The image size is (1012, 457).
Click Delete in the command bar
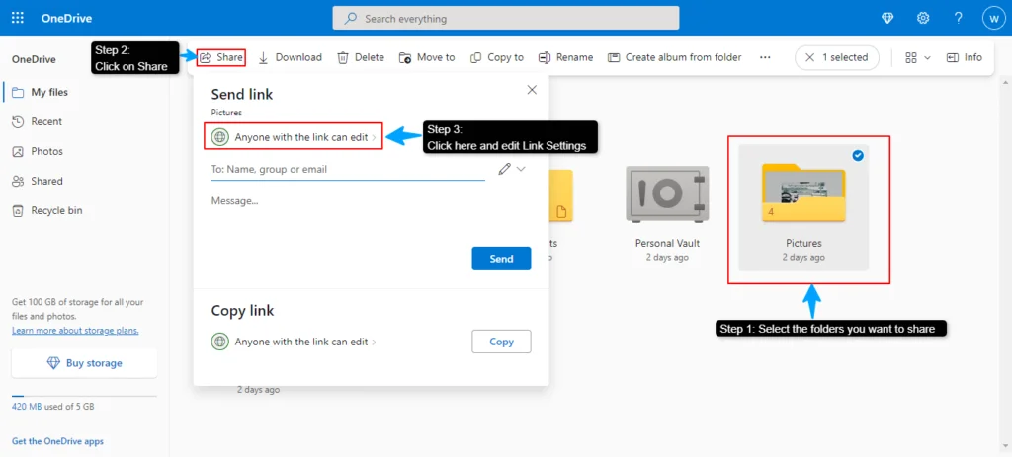(x=361, y=57)
